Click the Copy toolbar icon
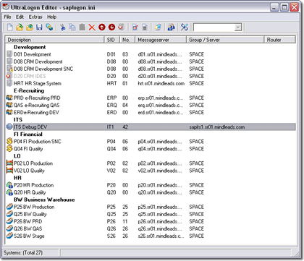This screenshot has height=261, width=304. [72, 27]
